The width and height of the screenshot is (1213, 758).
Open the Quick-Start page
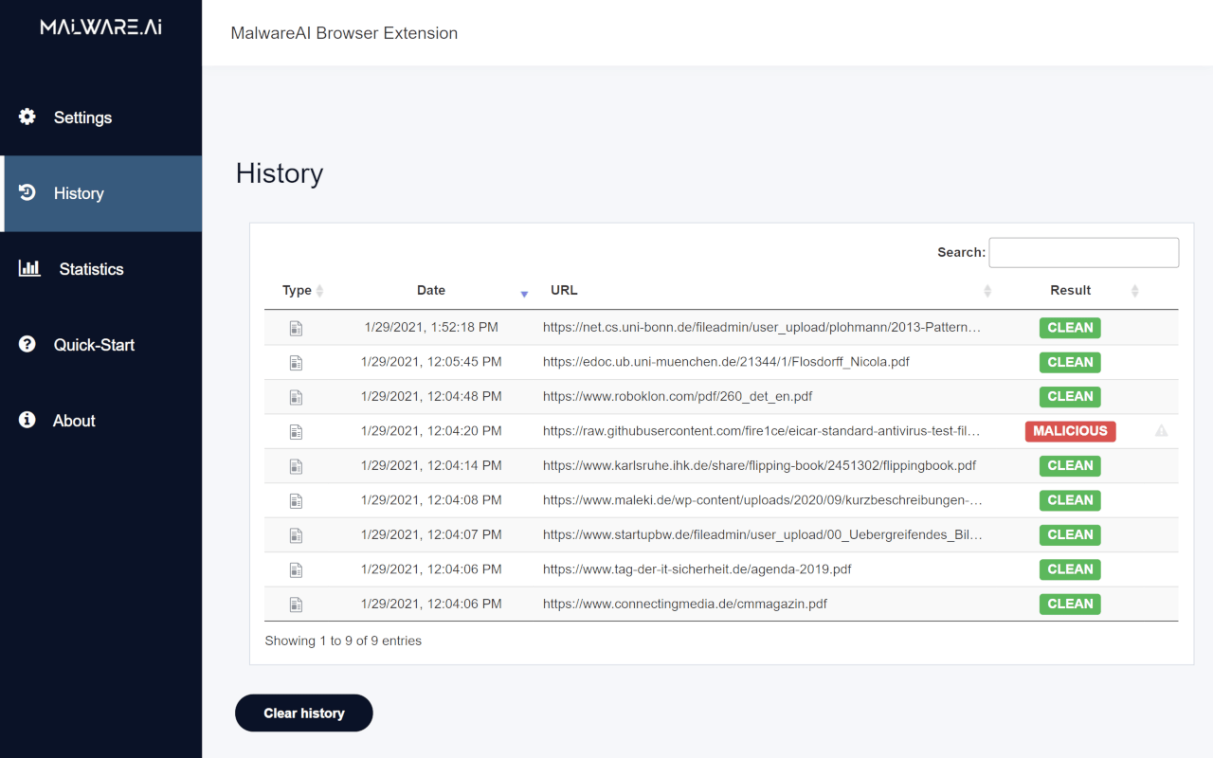(100, 345)
